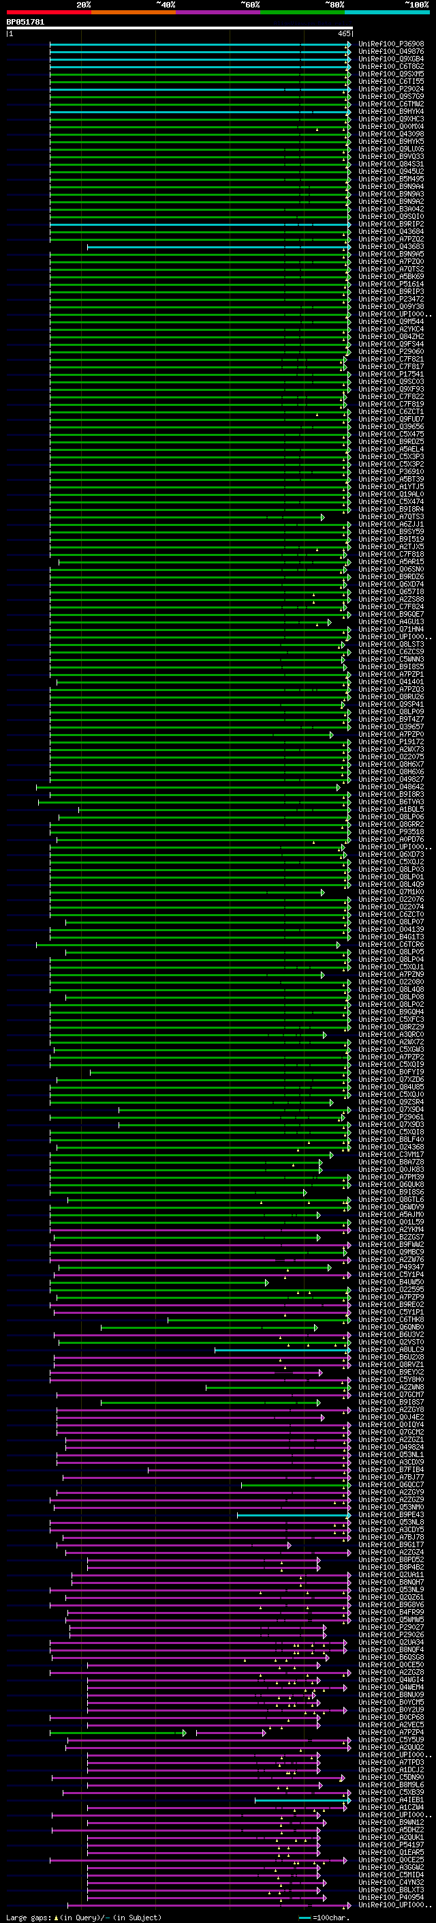Click the label UniRef100_B3A042
Screen dimensions: 436x1923
[391, 209]
